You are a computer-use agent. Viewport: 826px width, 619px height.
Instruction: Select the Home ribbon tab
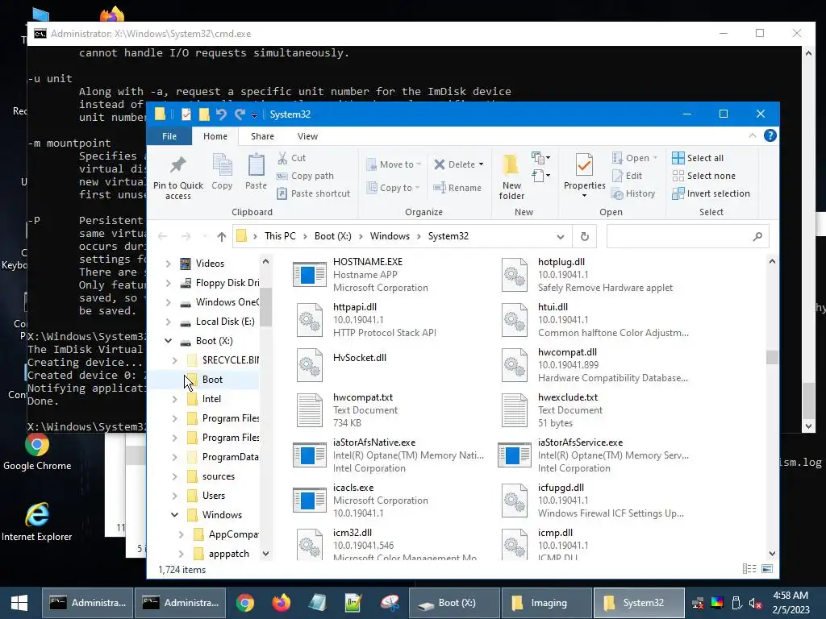tap(215, 136)
